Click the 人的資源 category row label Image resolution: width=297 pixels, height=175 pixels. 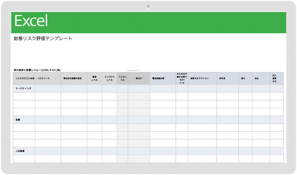click(x=20, y=151)
